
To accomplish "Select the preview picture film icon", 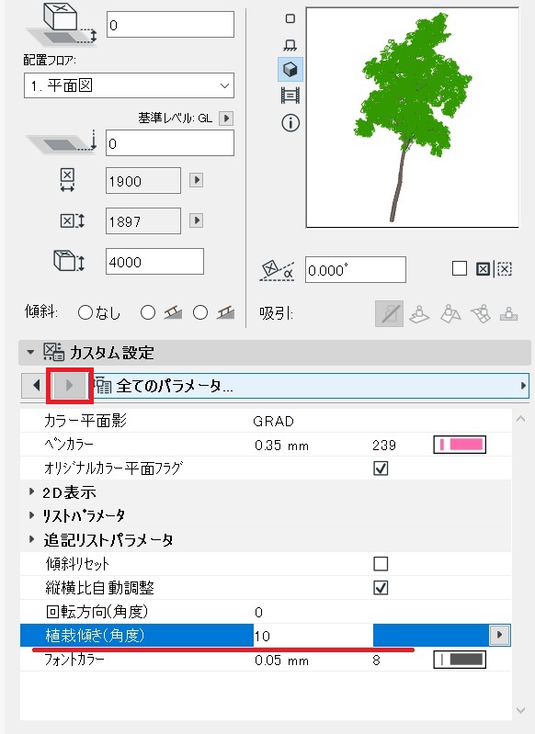I will pyautogui.click(x=290, y=96).
